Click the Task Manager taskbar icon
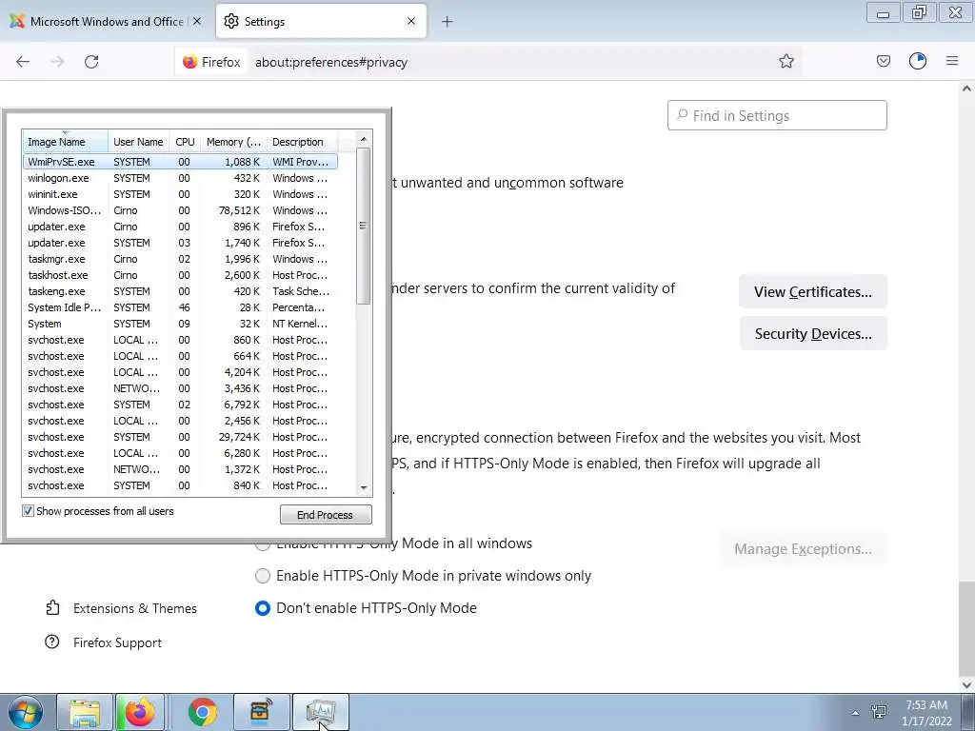This screenshot has width=975, height=731. tap(320, 712)
